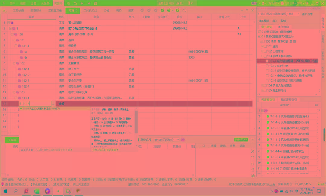Expand the 101 通则 node in template tree
Viewport: 326px width, 196px height.
(x=263, y=46)
